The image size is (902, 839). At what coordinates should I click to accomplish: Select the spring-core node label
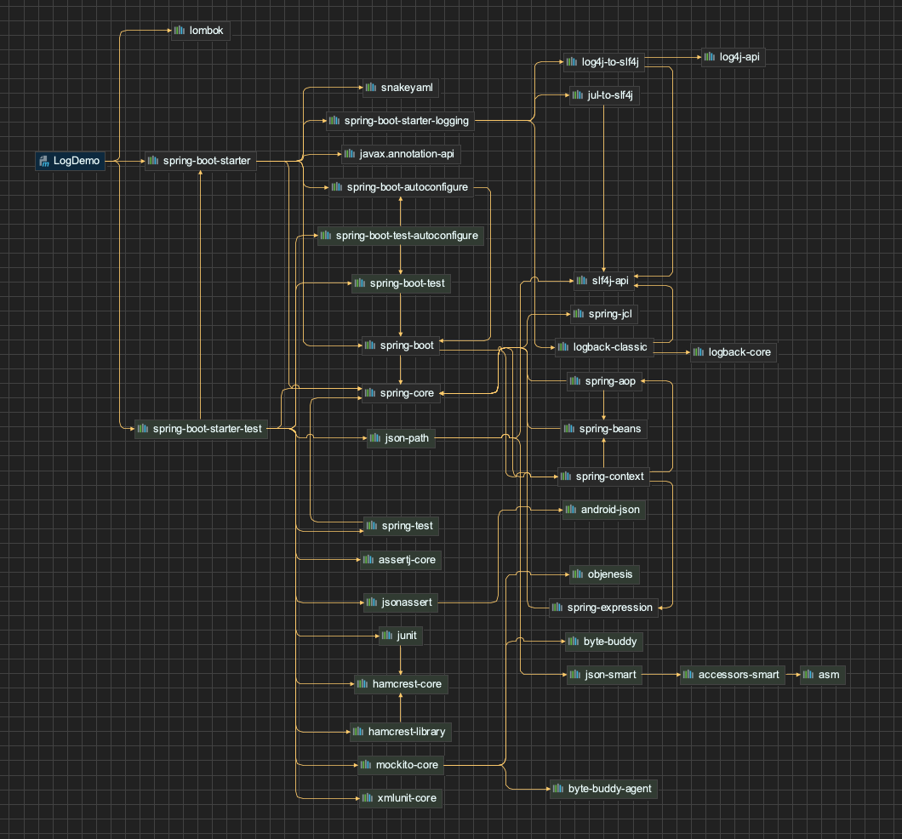(x=407, y=393)
